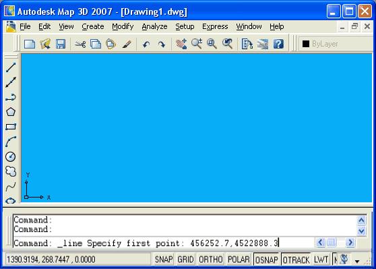
Task: Select the Ellipse tool
Action: pos(11,200)
